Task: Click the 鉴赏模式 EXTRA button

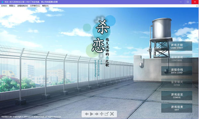Action: coord(177,83)
